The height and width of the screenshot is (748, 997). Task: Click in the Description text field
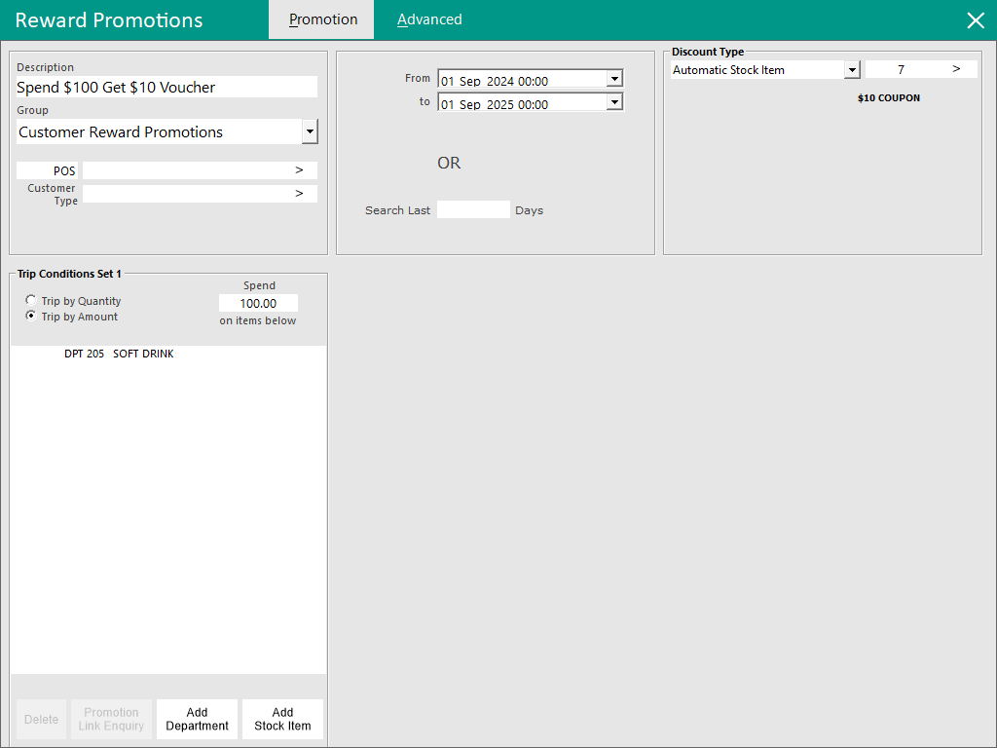[166, 88]
